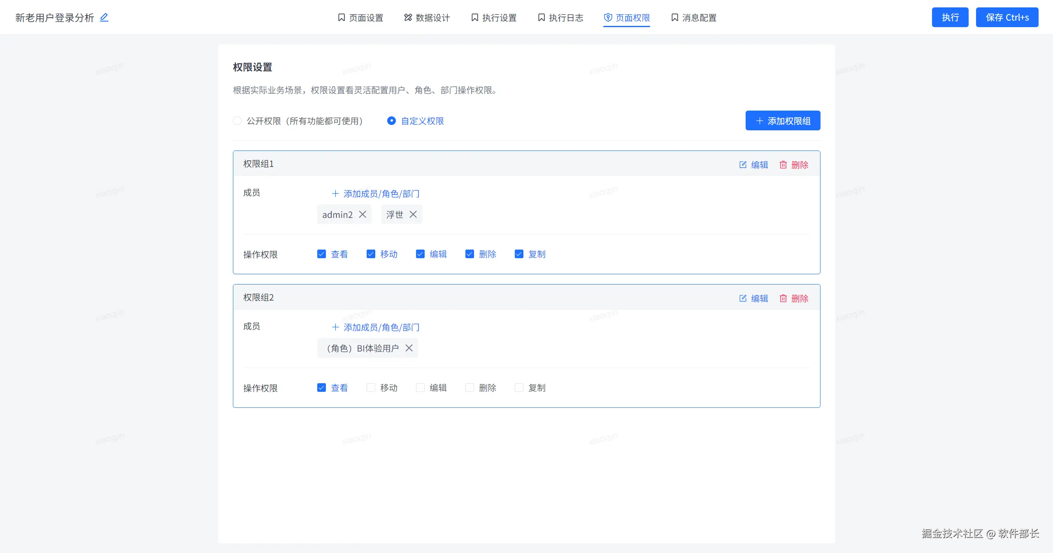Click the 添加权限组 button
The image size is (1053, 553).
(783, 120)
